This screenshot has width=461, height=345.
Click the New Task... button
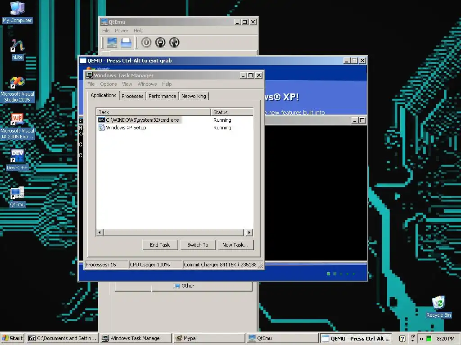(235, 245)
